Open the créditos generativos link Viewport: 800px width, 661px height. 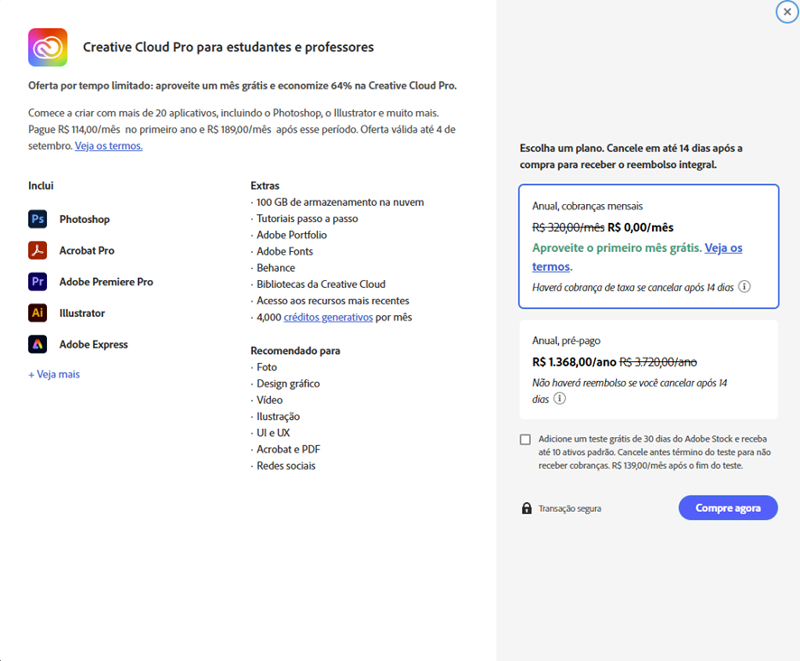328,317
